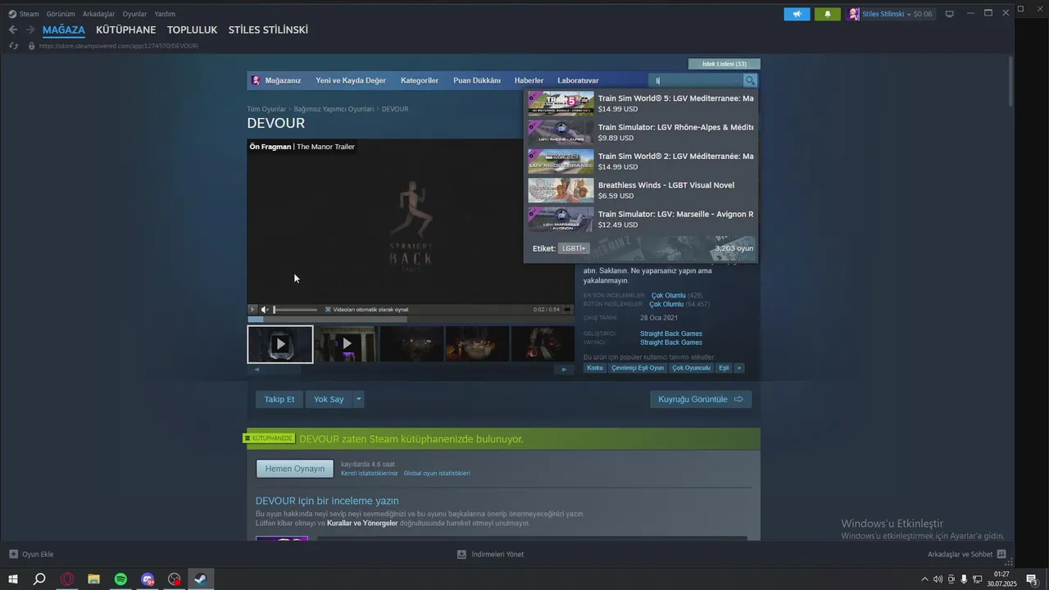1049x590 pixels.
Task: Open the STİLES STİLİNSKİ profile tab
Action: (x=268, y=29)
